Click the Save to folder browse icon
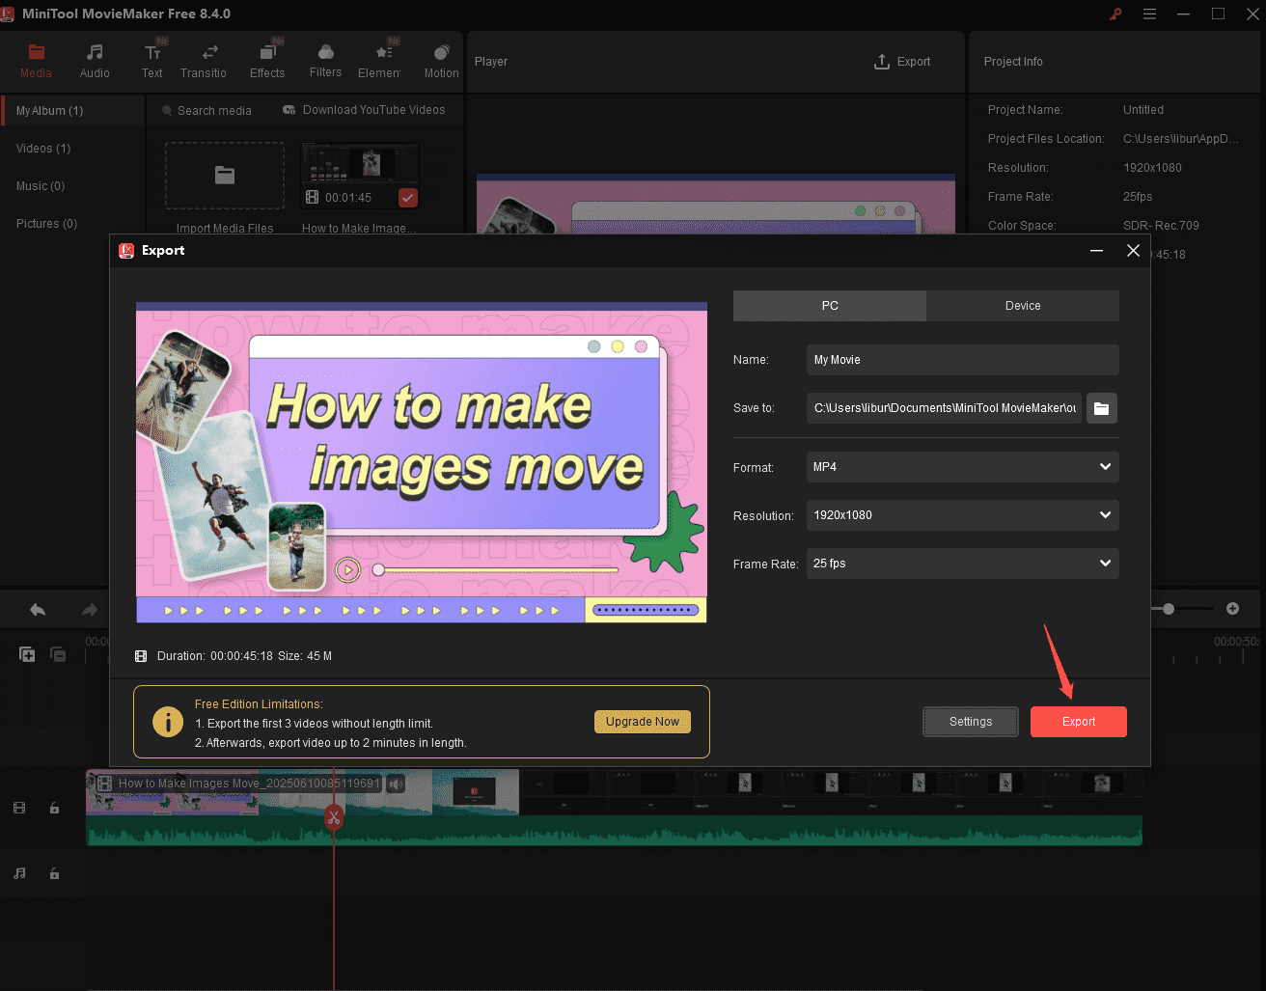The width and height of the screenshot is (1266, 991). (x=1101, y=408)
